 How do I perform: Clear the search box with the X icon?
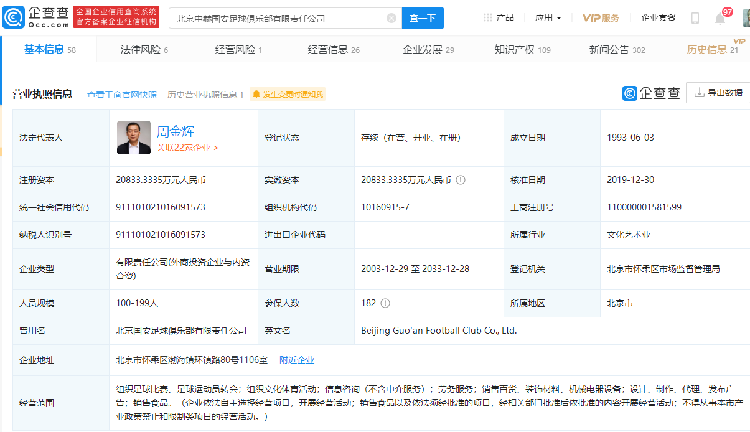[x=391, y=18]
